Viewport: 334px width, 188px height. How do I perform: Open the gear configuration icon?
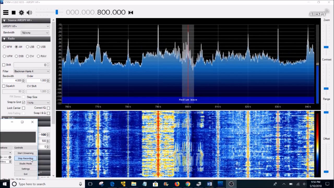(x=21, y=13)
